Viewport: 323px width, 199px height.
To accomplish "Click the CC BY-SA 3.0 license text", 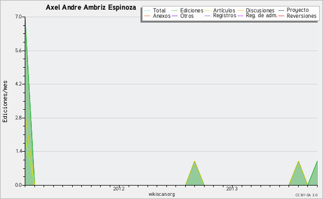I will (x=306, y=195).
